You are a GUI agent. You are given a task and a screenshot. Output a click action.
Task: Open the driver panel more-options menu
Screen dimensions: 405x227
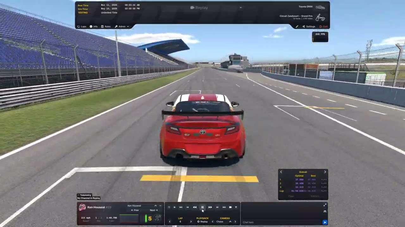click(x=160, y=206)
